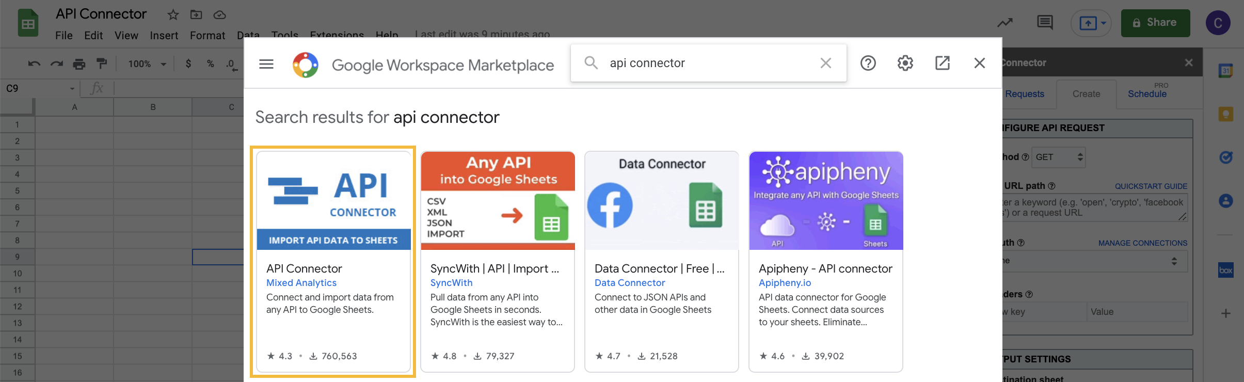
Task: Click the Google Workspace Marketplace logo
Action: pos(306,65)
